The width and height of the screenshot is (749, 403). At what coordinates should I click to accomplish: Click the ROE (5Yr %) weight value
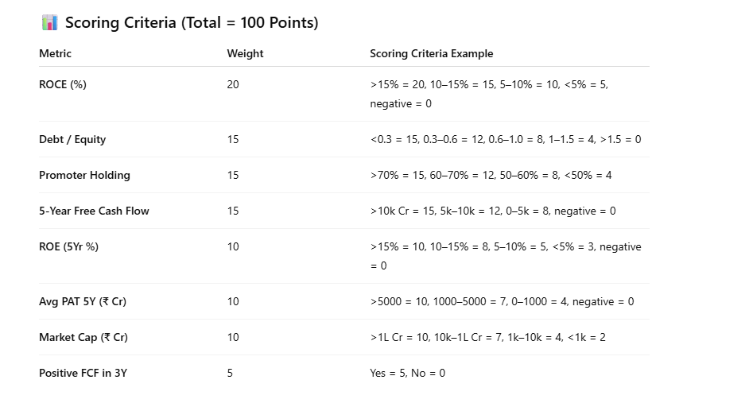tap(233, 246)
